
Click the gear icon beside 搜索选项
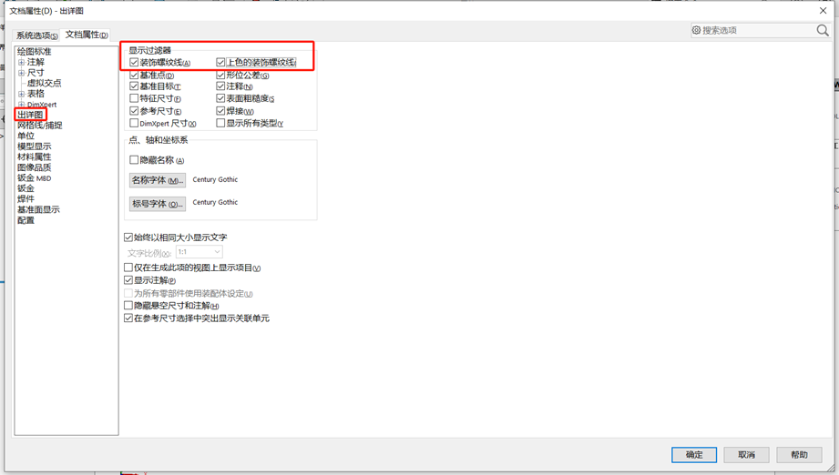(x=697, y=31)
